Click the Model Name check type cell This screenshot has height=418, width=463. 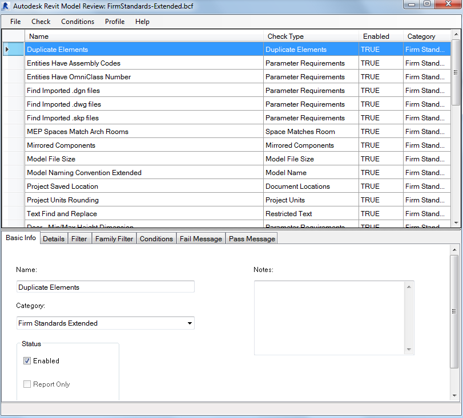[x=311, y=173]
